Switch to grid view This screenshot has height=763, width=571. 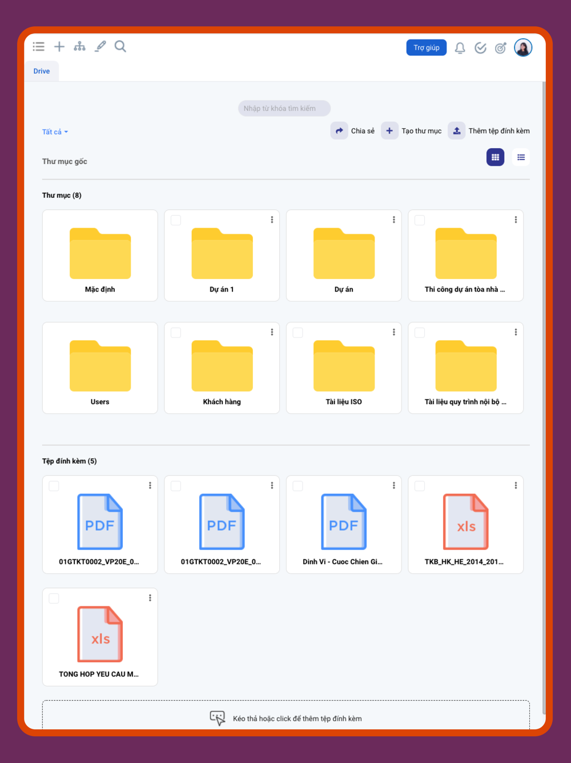495,157
